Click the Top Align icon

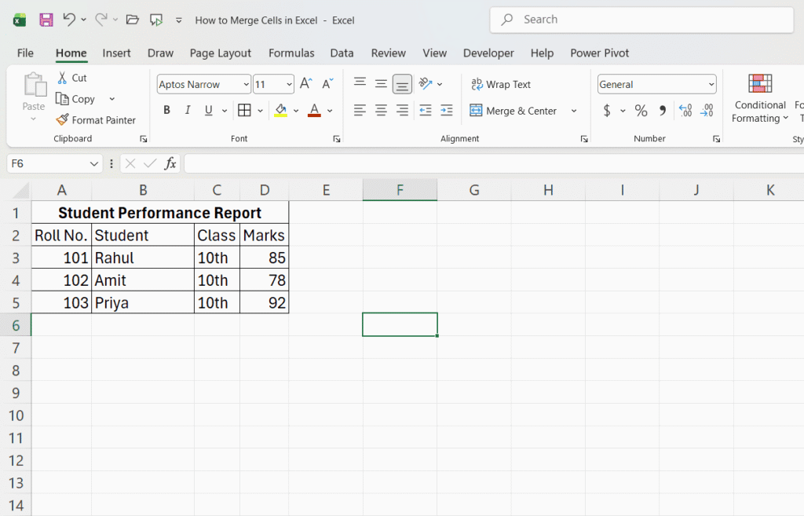click(x=360, y=83)
